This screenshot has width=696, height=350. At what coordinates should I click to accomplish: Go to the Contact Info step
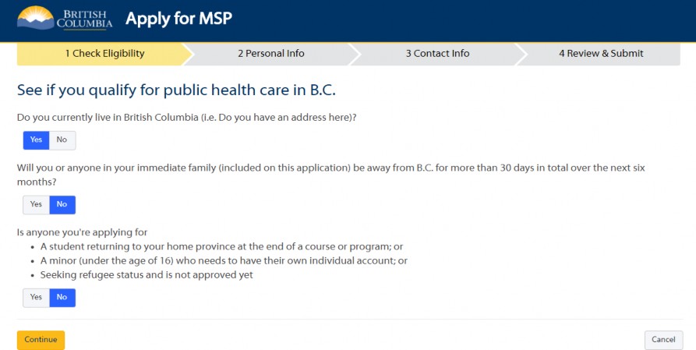[438, 54]
